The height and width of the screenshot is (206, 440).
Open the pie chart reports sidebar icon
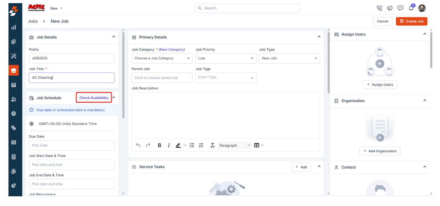pos(13,185)
